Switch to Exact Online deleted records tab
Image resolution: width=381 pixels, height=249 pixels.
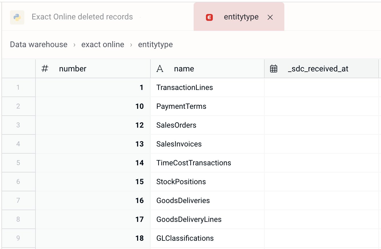[x=82, y=17]
